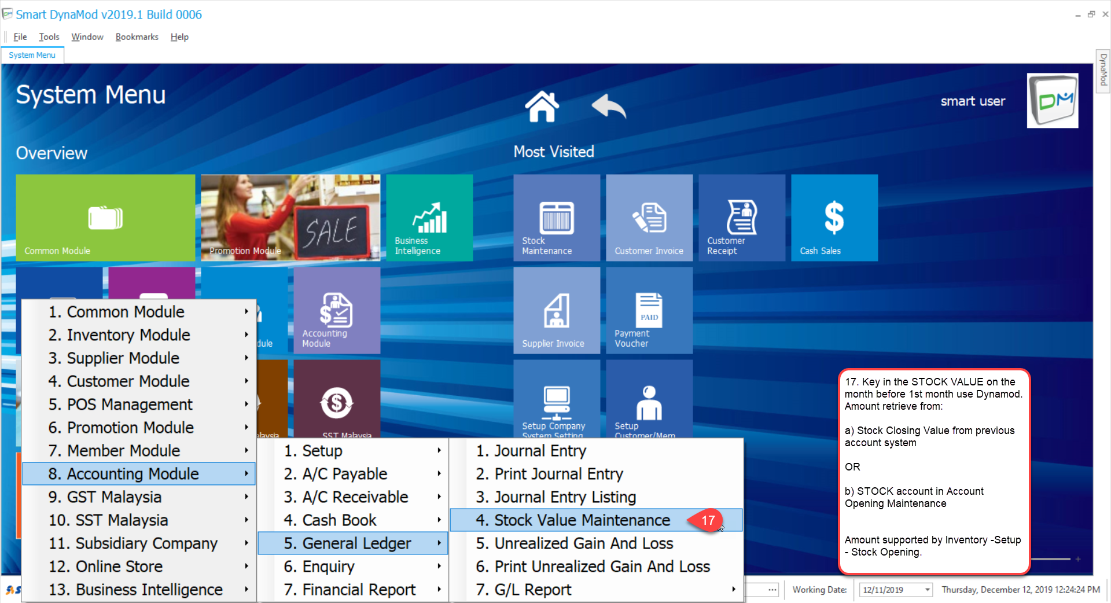Click the DM user profile logo
The height and width of the screenshot is (603, 1111).
click(x=1053, y=101)
